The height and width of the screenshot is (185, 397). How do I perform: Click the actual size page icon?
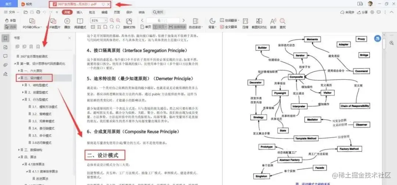(93, 27)
